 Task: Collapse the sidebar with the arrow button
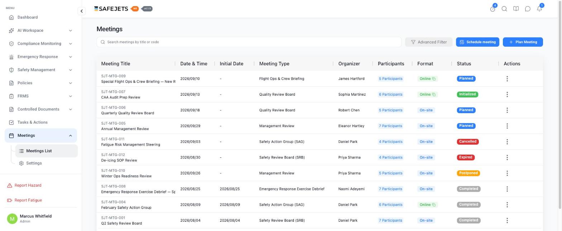tap(81, 11)
